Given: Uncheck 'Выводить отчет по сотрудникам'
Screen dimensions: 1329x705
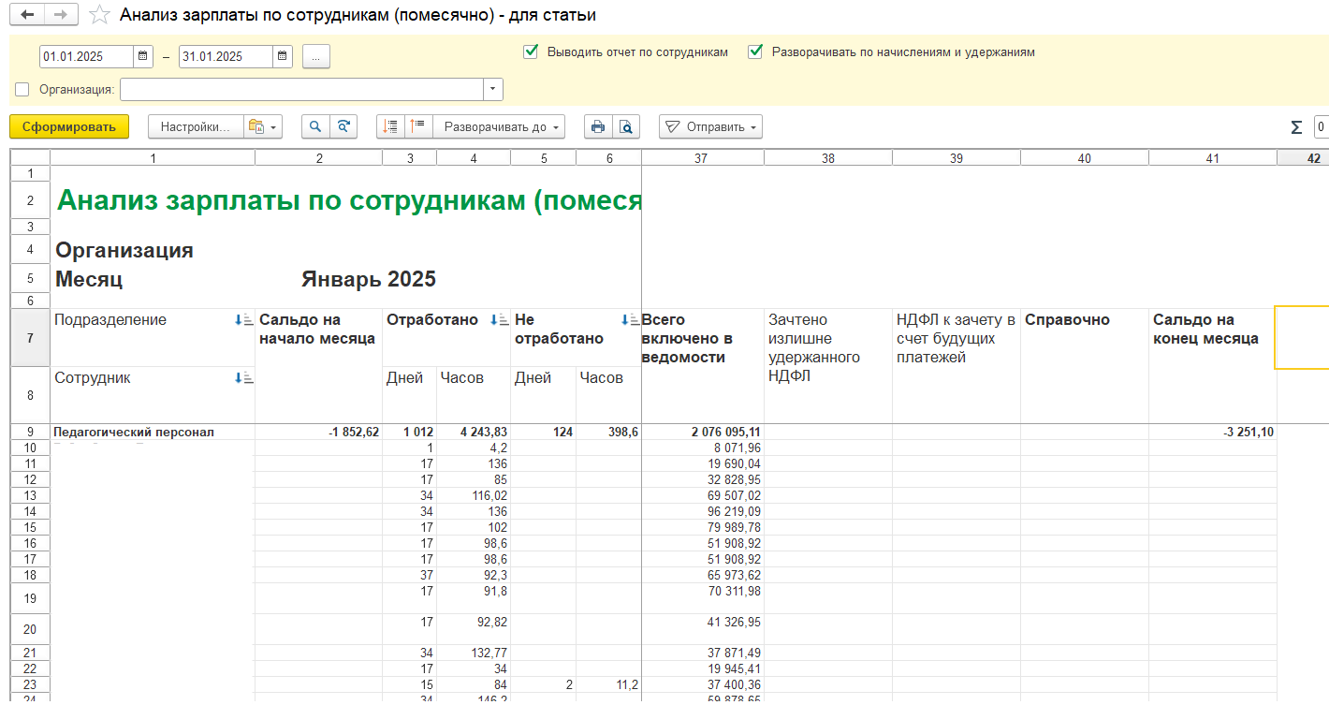Looking at the screenshot, I should tap(531, 51).
